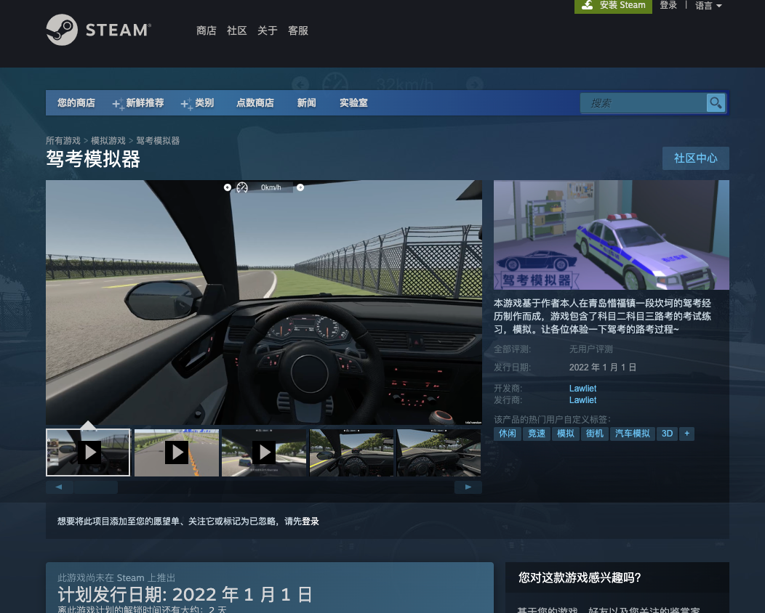
Task: Click the 登录 link in the wishlist notice
Action: [309, 521]
